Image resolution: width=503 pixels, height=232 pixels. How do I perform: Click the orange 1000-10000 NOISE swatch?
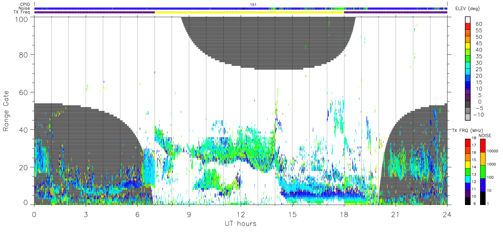point(483,159)
